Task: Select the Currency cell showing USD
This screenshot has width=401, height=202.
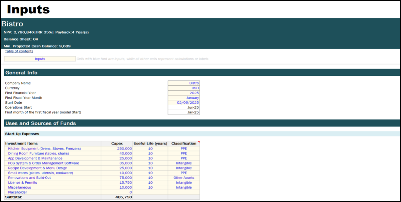Action: click(184, 88)
